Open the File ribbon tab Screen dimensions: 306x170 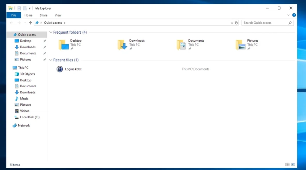tap(14, 15)
